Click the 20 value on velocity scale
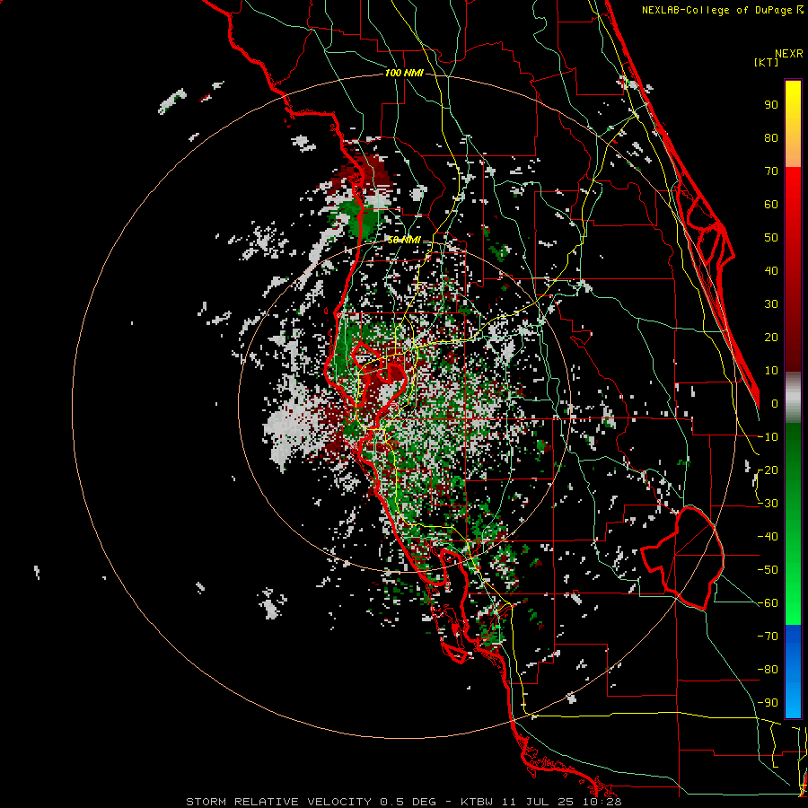This screenshot has height=808, width=808. [771, 337]
